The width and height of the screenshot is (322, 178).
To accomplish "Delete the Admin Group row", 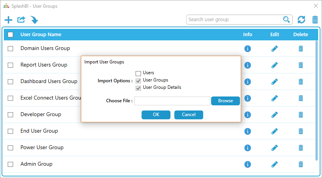I will pyautogui.click(x=301, y=164).
